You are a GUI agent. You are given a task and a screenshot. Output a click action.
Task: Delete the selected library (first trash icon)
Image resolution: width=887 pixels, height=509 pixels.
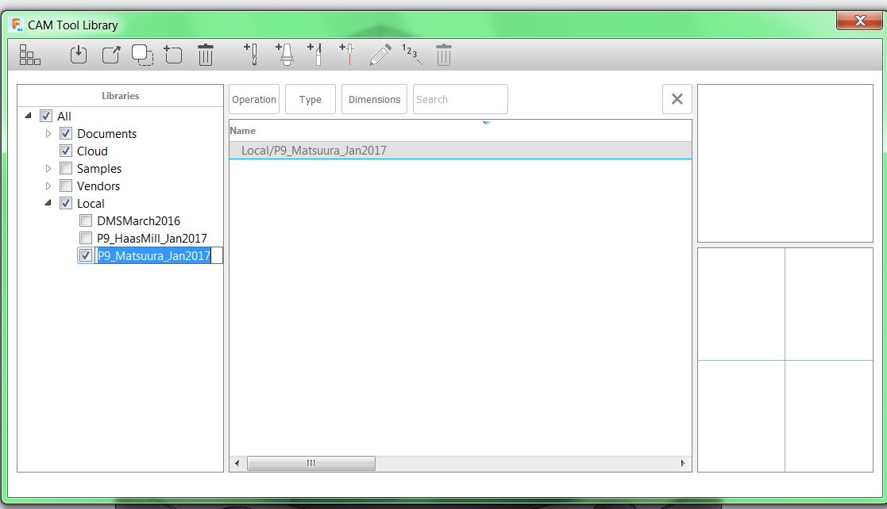(x=206, y=55)
